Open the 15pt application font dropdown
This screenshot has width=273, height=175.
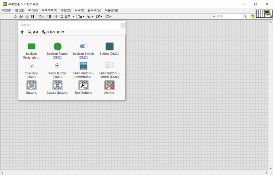click(57, 16)
